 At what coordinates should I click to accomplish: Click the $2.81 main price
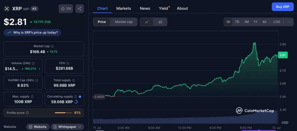point(15,22)
